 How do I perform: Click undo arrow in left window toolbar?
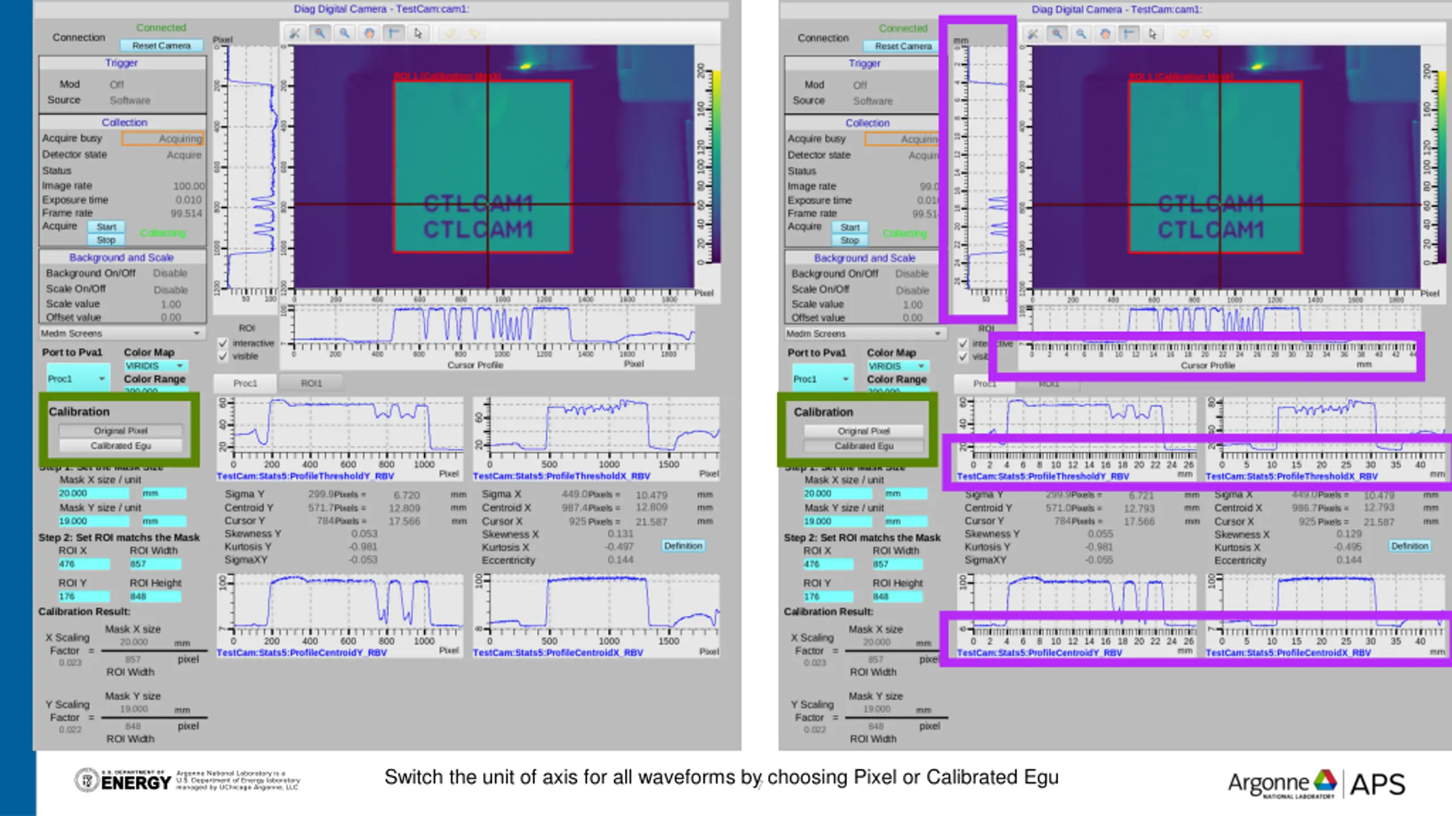[450, 33]
